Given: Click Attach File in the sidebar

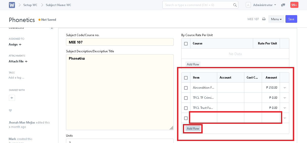Looking at the screenshot, I should (16, 61).
